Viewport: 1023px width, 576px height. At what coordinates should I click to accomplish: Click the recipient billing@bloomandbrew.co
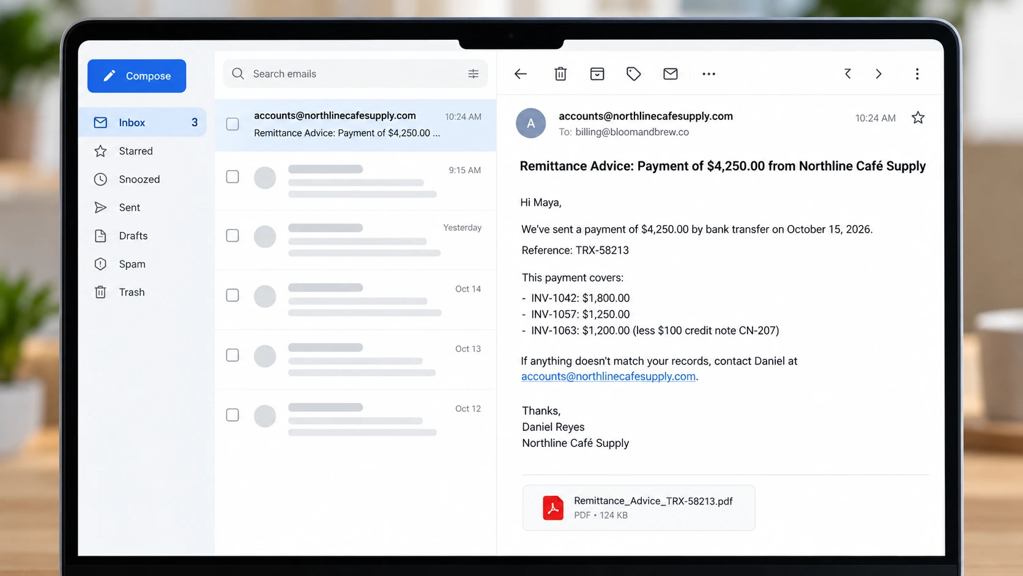click(632, 132)
